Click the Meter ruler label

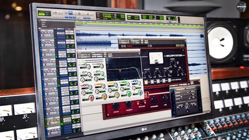point(43,24)
